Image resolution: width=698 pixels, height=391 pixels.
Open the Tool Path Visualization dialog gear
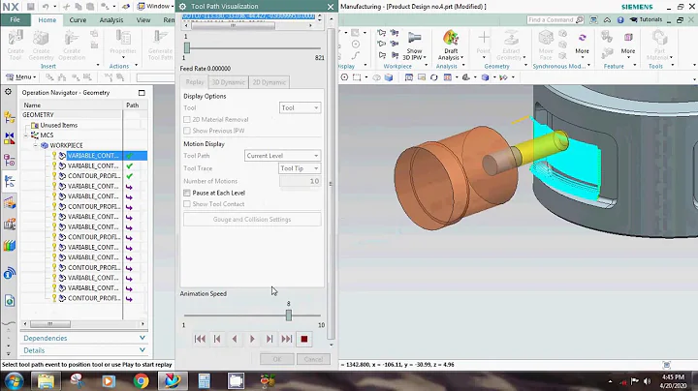point(182,6)
